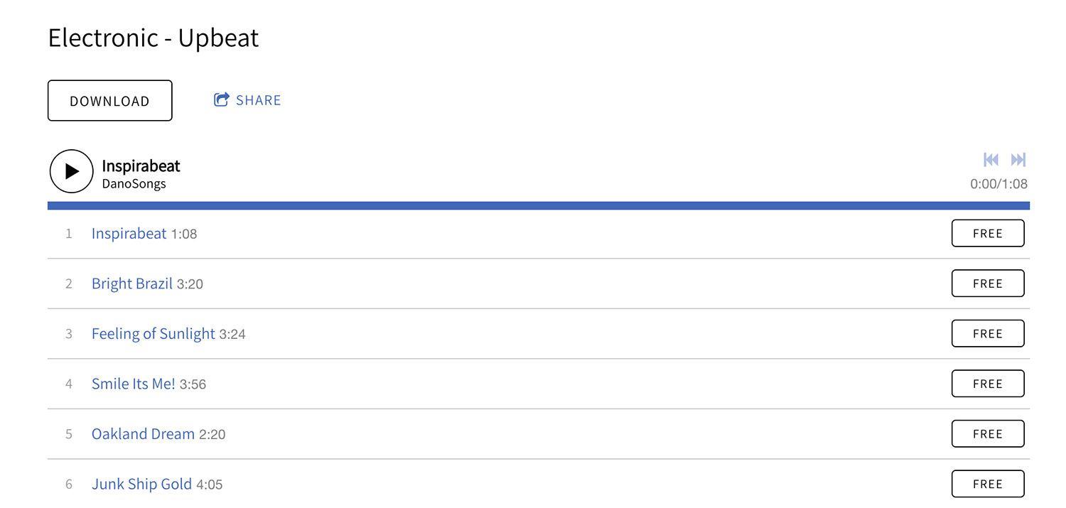Get Feeling of Sunlight via its FREE button
This screenshot has height=508, width=1066.
988,333
